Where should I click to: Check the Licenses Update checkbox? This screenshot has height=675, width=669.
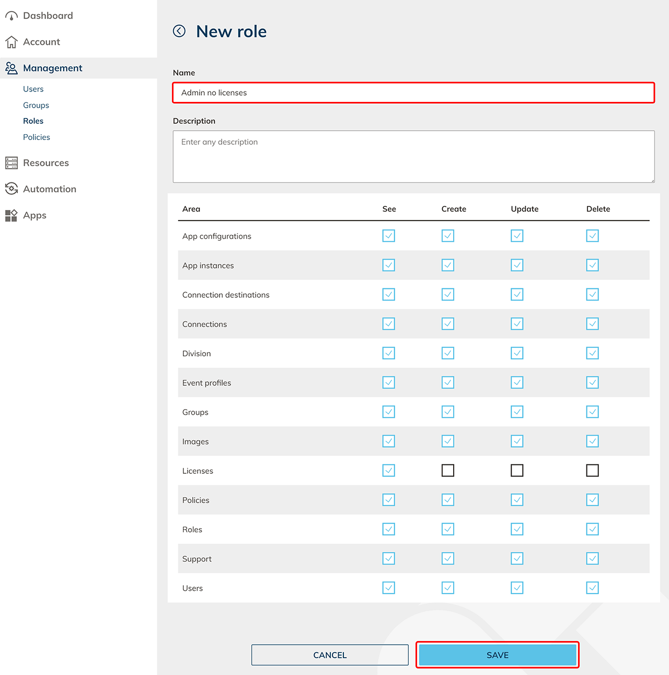point(517,471)
